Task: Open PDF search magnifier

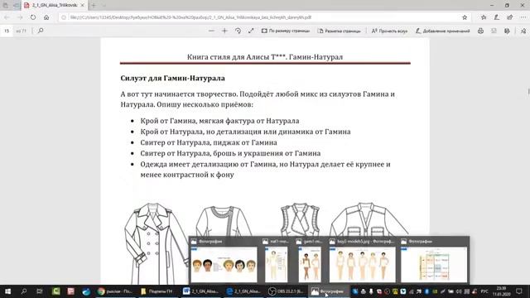Action: [x=41, y=31]
